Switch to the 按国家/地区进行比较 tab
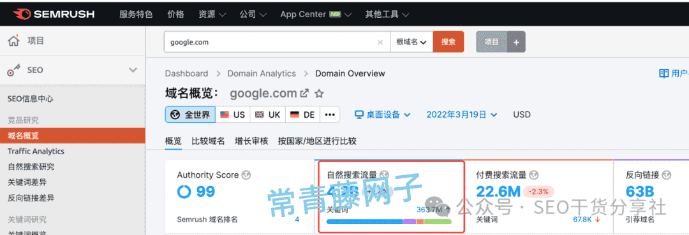 click(317, 141)
